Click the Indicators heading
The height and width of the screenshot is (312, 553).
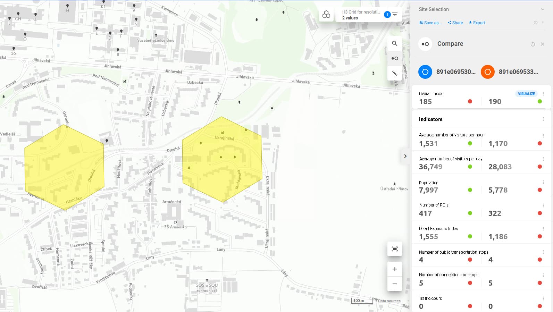coord(430,119)
